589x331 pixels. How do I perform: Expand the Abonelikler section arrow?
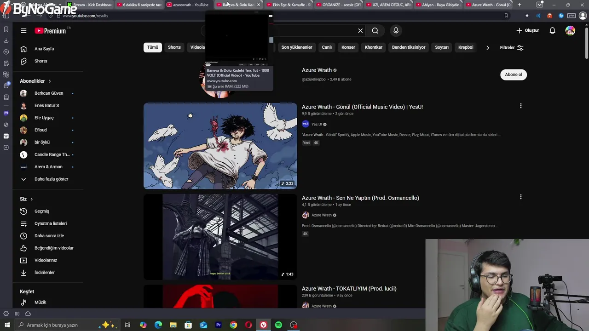50,81
